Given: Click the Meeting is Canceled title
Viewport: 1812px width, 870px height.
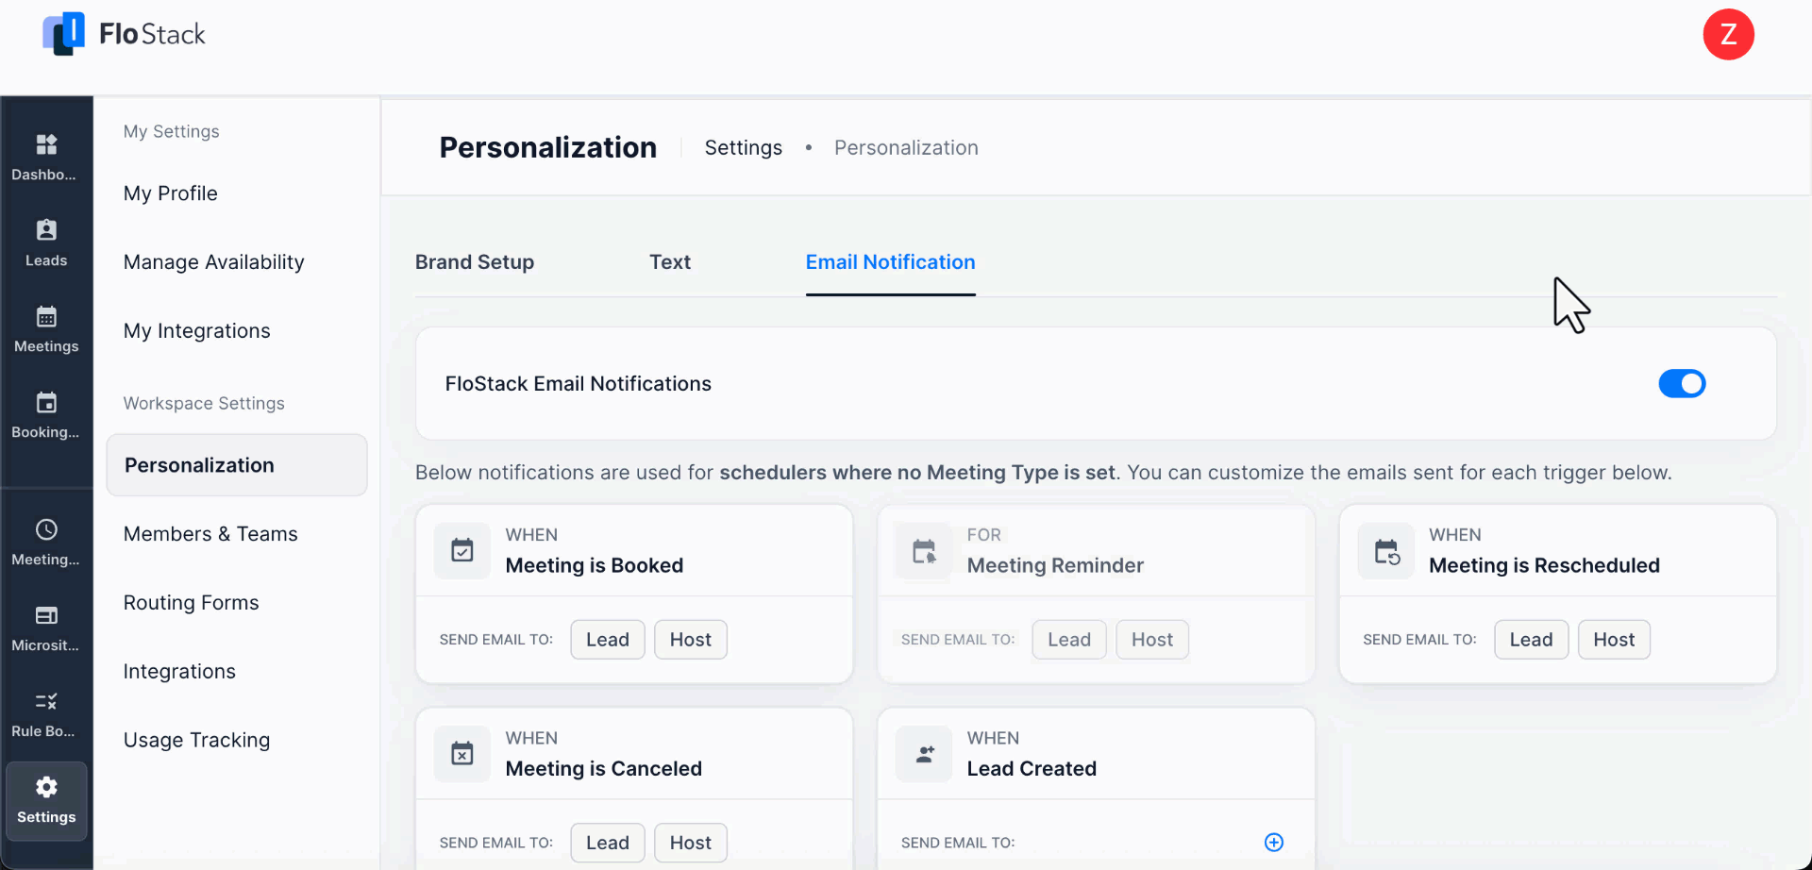Looking at the screenshot, I should point(604,769).
